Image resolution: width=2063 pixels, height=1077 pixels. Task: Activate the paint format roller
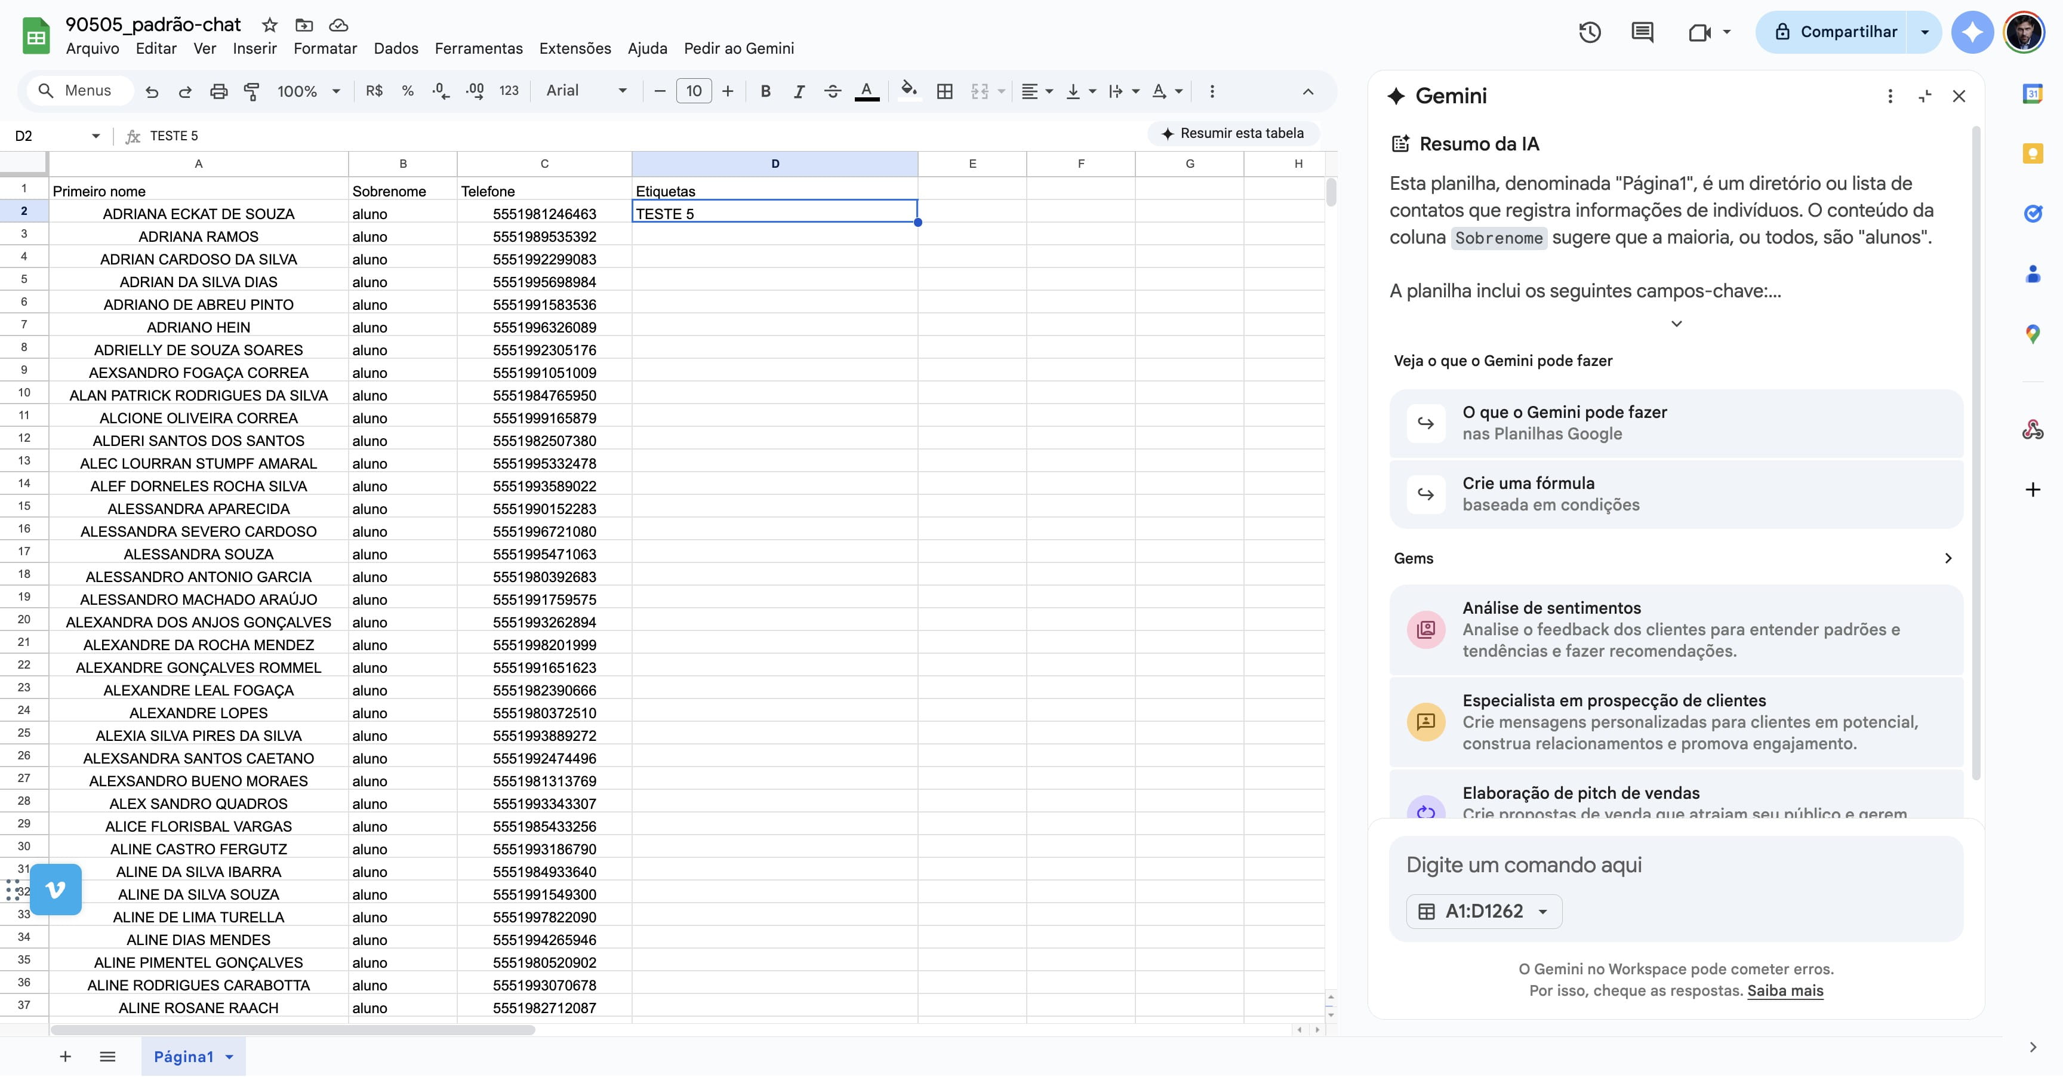tap(251, 91)
